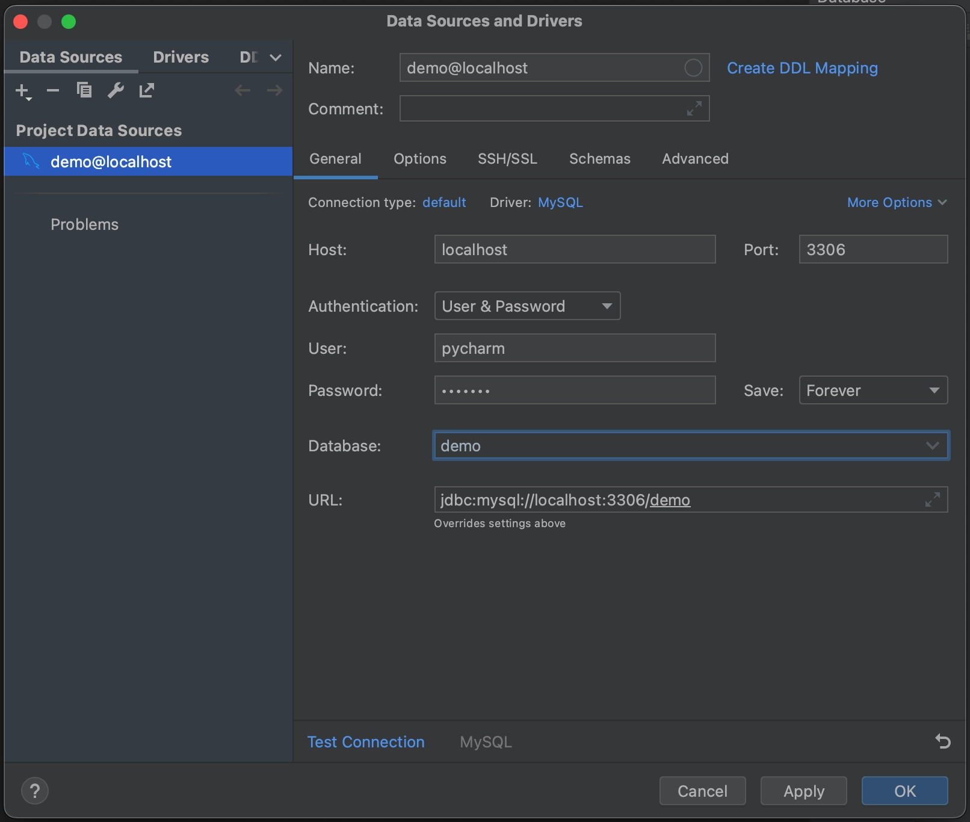
Task: Open Authentication User & Password dropdown
Action: [x=527, y=306]
